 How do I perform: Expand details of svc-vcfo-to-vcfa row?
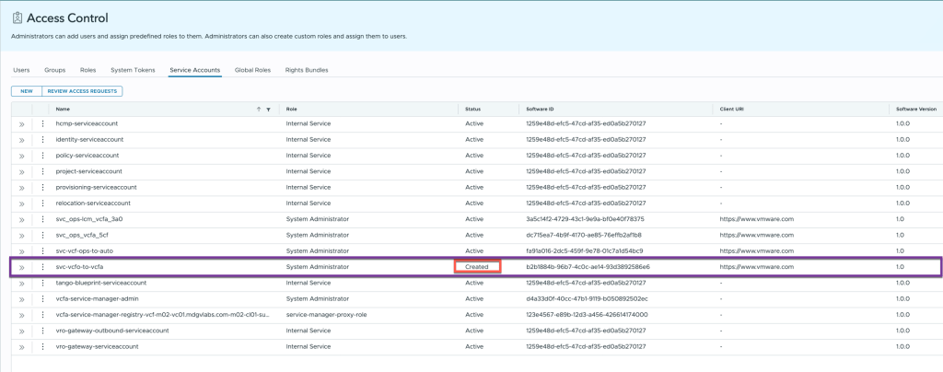tap(21, 267)
